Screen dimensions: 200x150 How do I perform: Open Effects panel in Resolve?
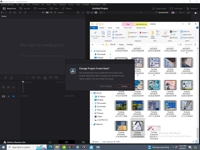[x=67, y=8]
